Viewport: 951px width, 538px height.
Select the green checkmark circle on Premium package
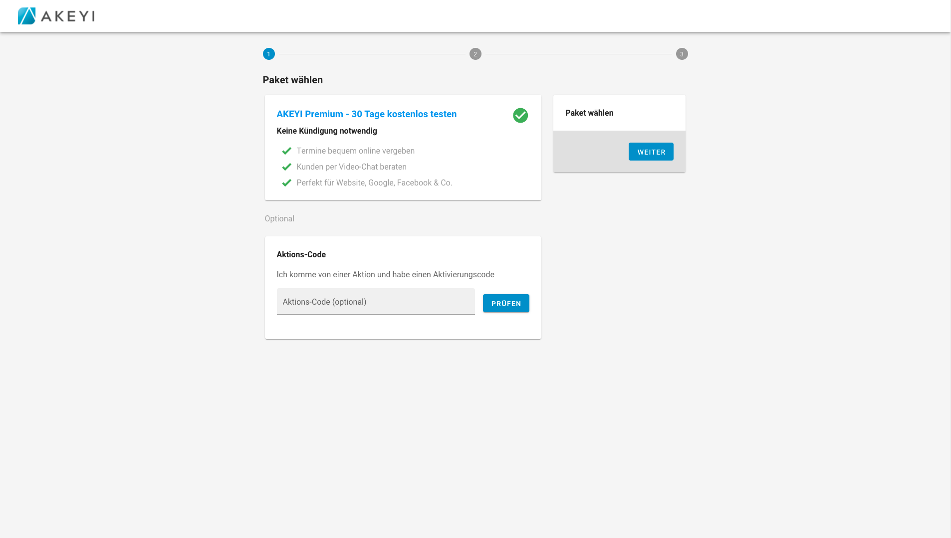(x=520, y=115)
